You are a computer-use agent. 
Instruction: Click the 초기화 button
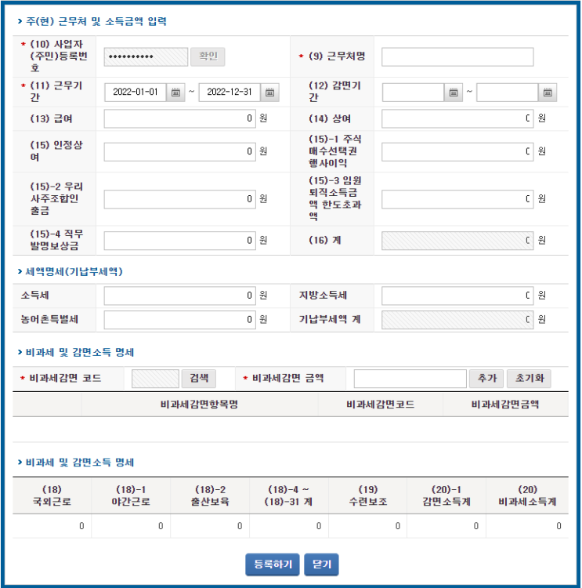[x=530, y=379]
